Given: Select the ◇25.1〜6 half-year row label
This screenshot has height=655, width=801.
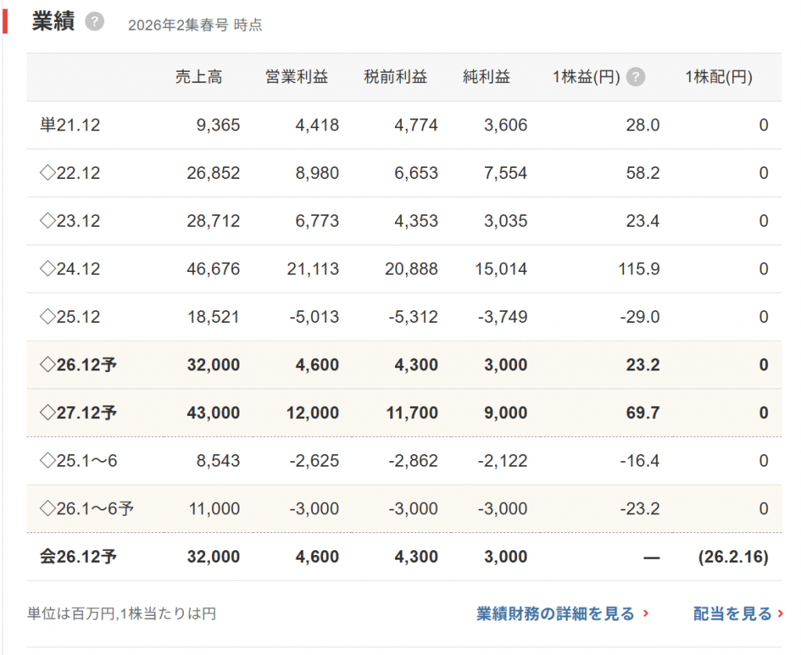Looking at the screenshot, I should [x=78, y=460].
